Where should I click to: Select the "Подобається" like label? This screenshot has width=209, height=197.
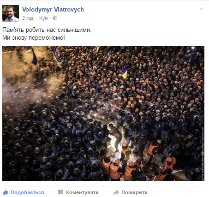[27, 192]
